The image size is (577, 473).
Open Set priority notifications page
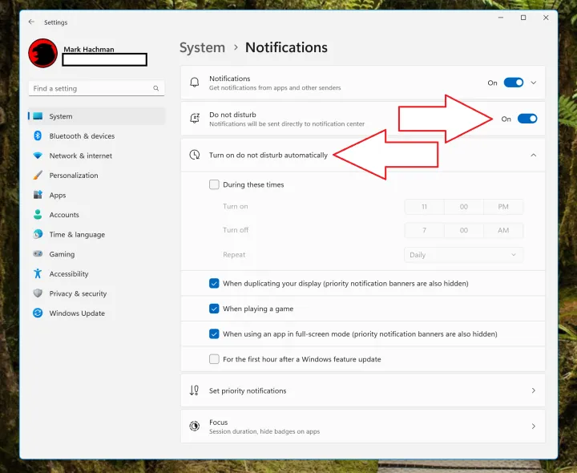362,390
